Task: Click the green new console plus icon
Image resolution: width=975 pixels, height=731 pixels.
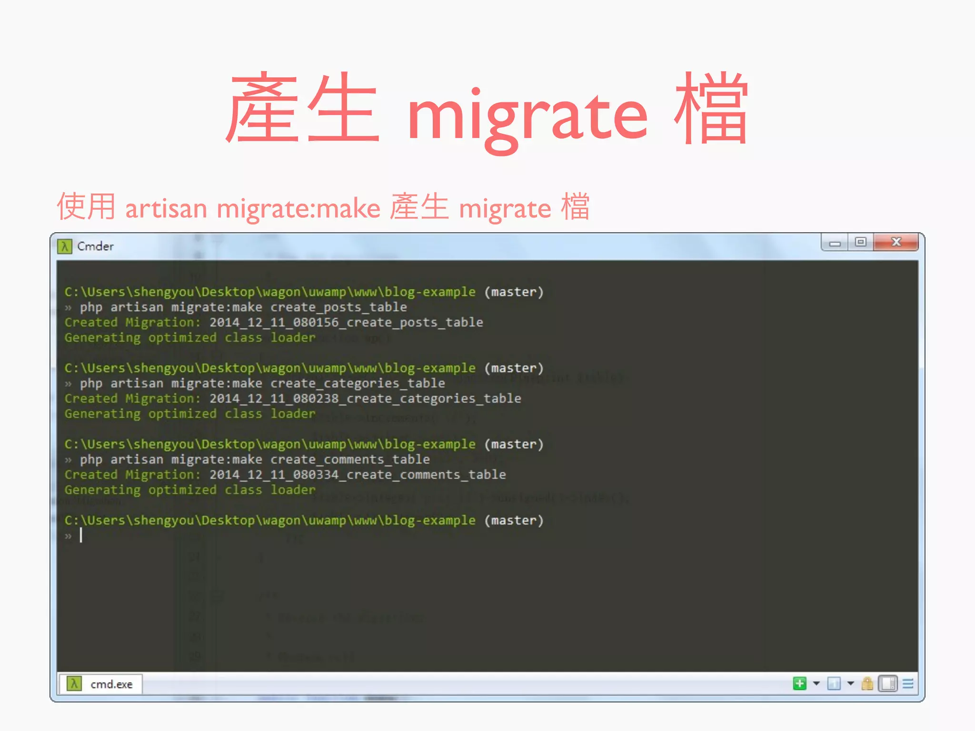Action: [800, 683]
